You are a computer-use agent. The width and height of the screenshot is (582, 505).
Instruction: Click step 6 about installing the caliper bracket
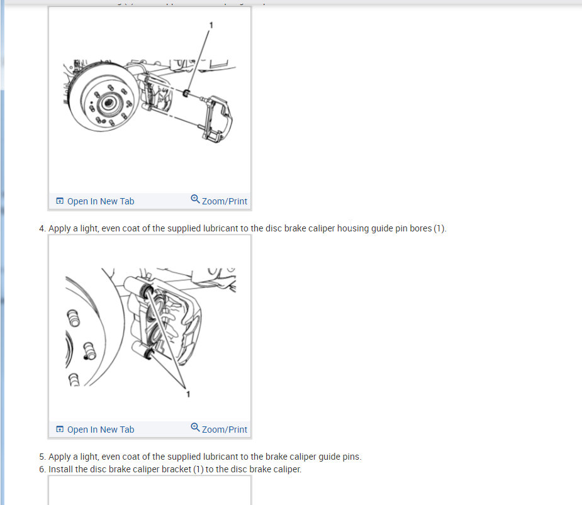[x=171, y=469]
